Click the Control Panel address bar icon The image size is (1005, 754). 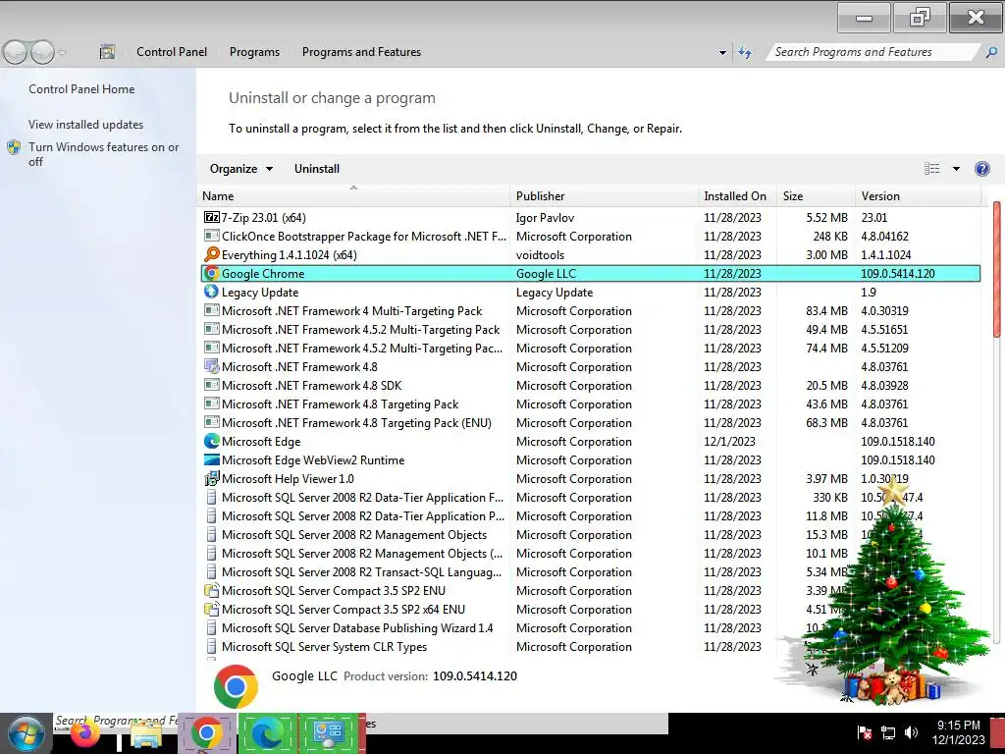point(107,52)
